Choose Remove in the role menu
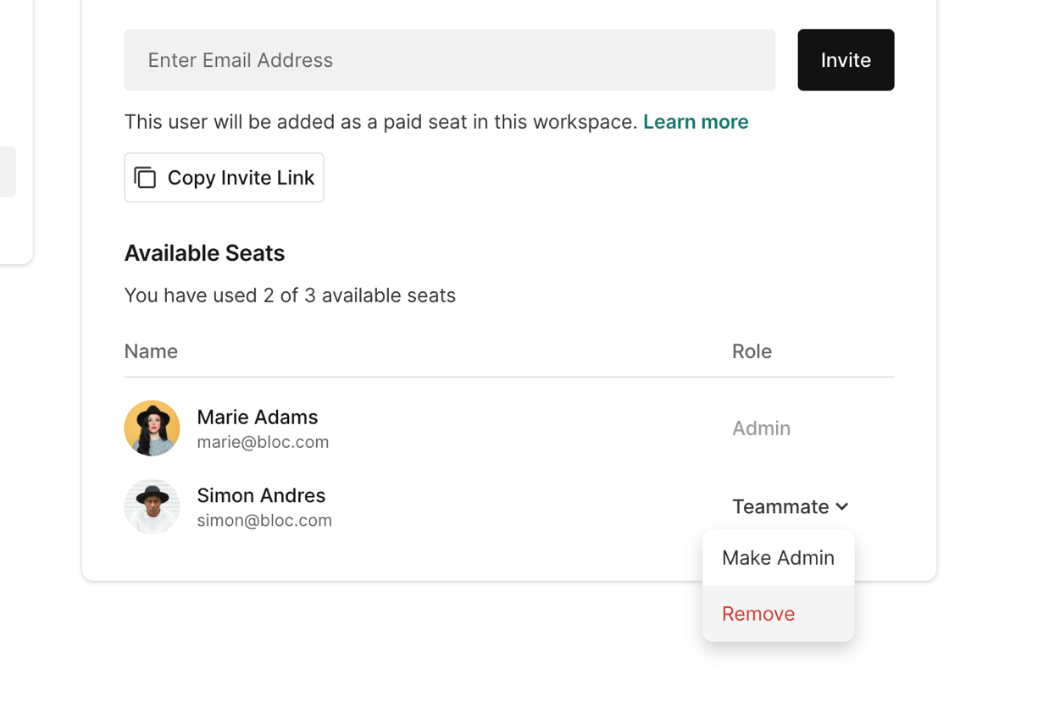Screen dimensions: 1043x707 click(758, 614)
